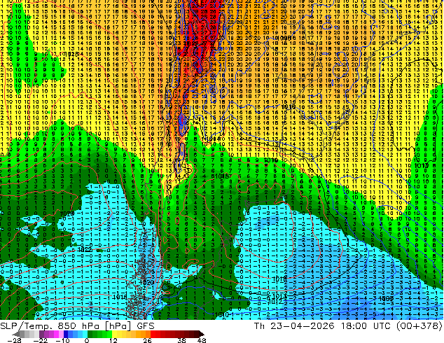Screen dimensions: 444x343
Task: Click the 48 label on the color scale
Action: click(x=202, y=340)
